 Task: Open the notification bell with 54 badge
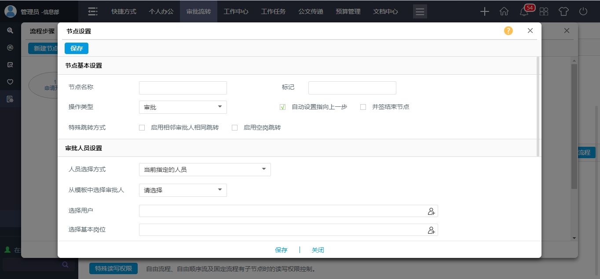coord(524,12)
